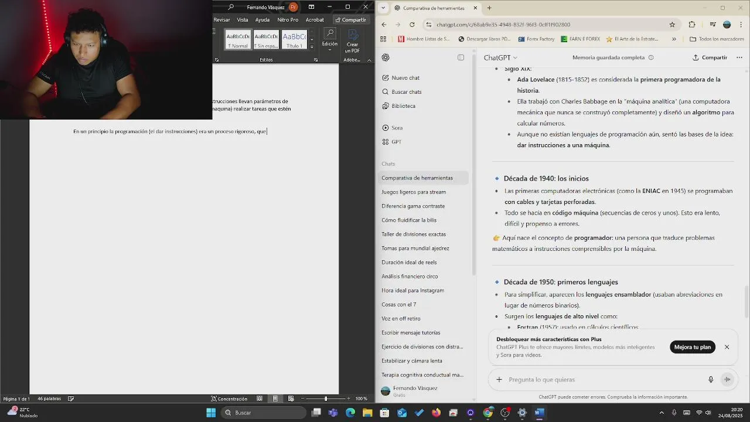
Task: Open the Windows Start menu
Action: 211,413
